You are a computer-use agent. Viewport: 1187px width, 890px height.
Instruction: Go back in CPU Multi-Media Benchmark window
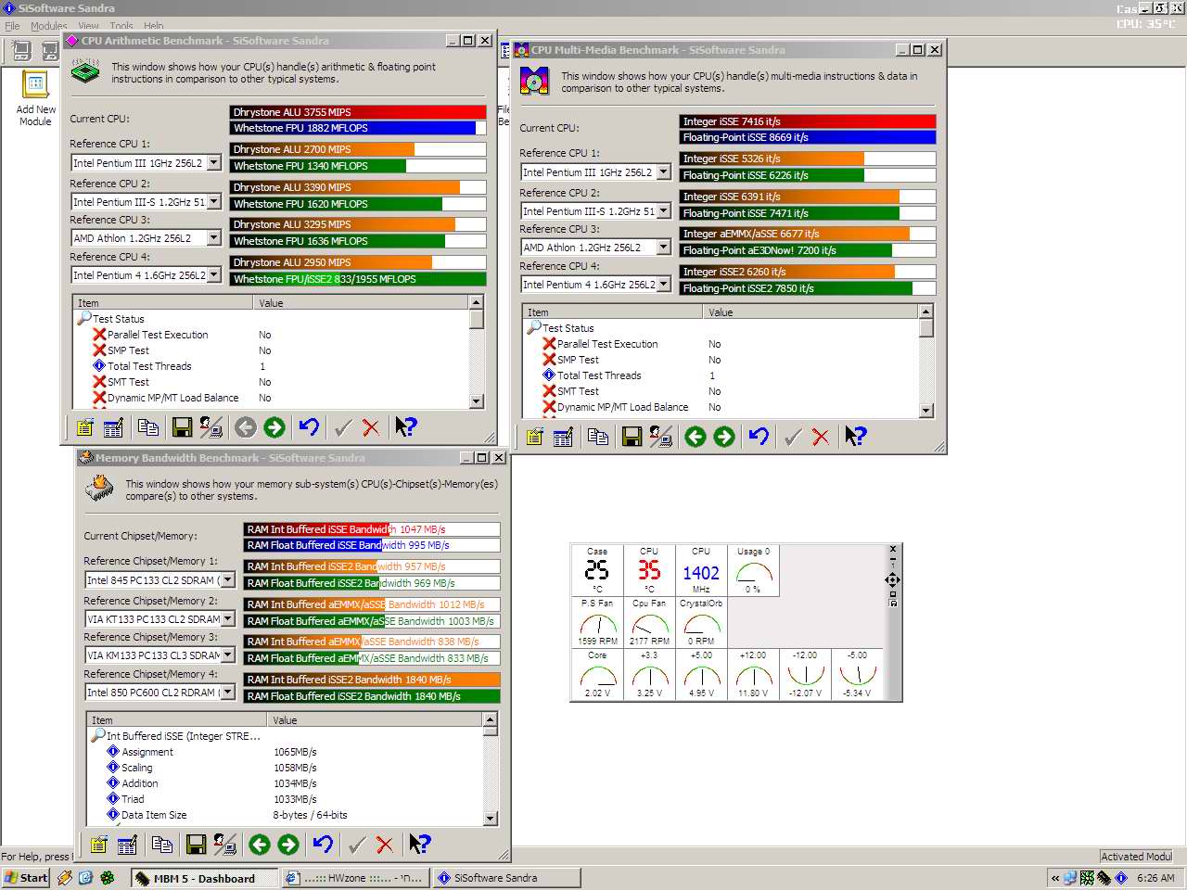[696, 437]
